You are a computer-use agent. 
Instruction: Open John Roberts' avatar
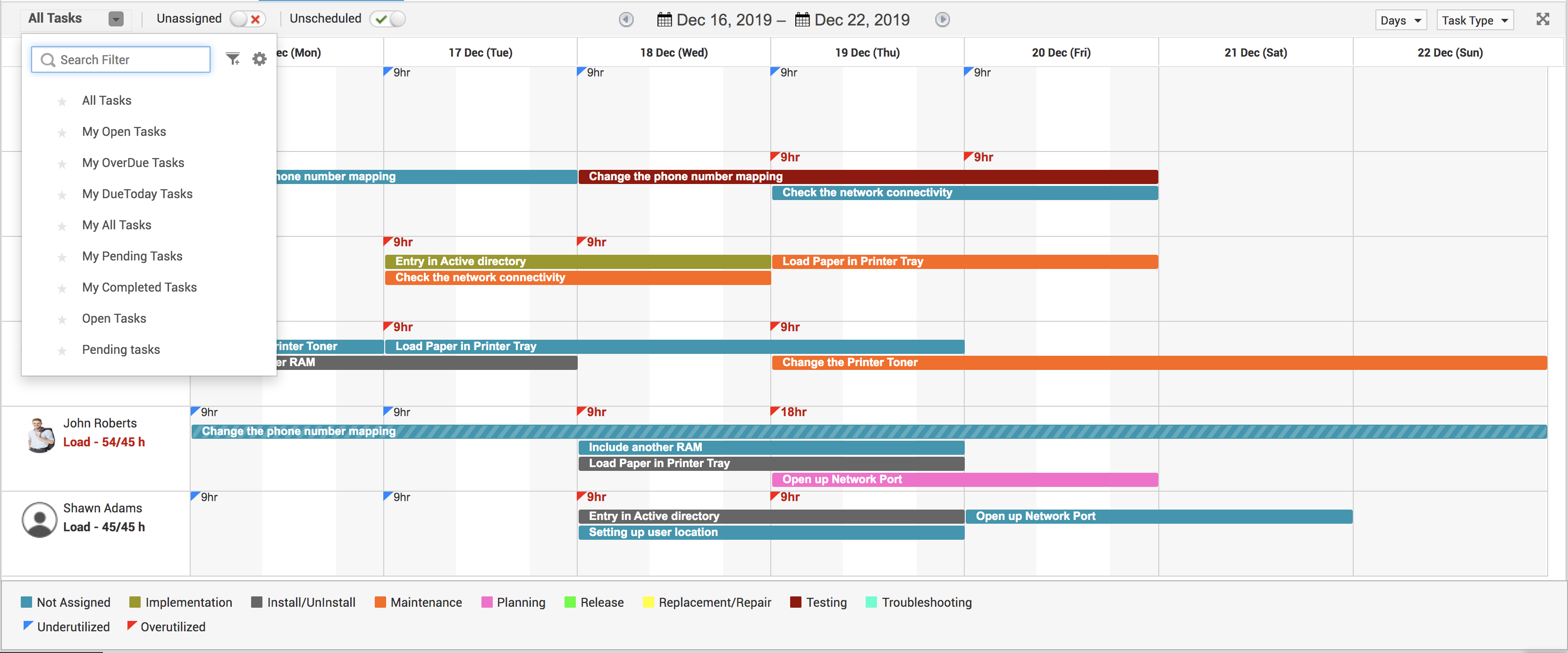tap(40, 435)
